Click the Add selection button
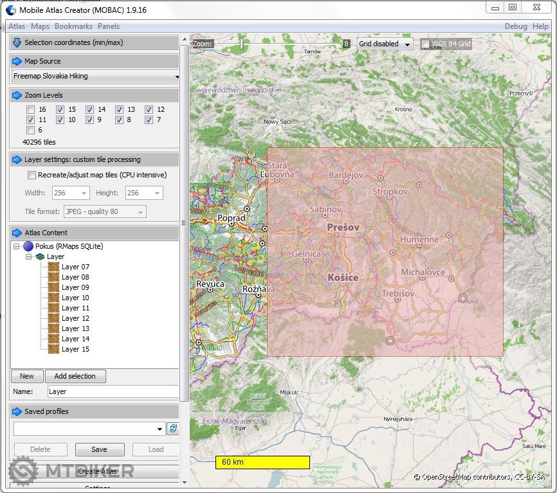This screenshot has width=557, height=493. pyautogui.click(x=75, y=376)
